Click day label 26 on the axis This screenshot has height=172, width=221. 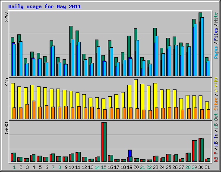[175, 167]
